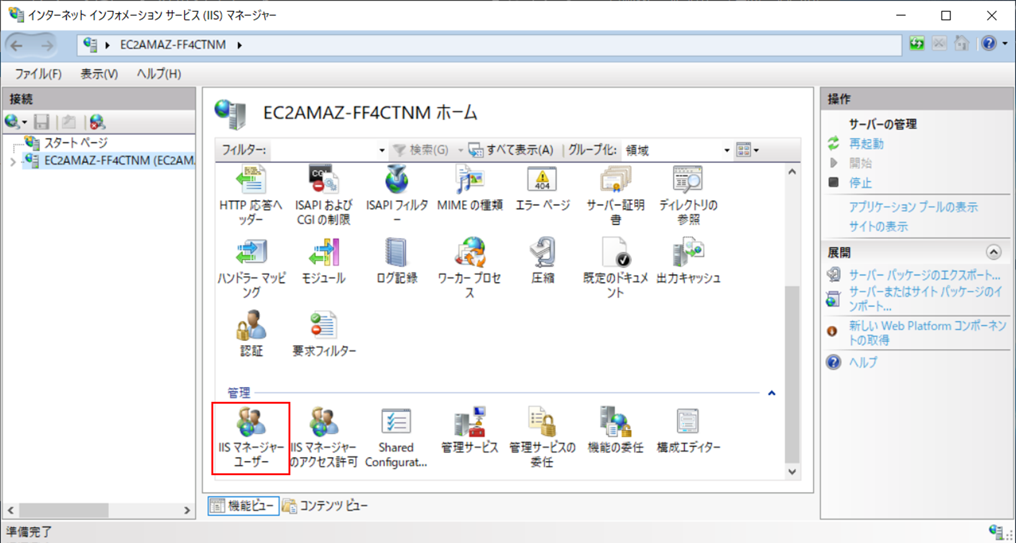The image size is (1016, 543).
Task: Open the ログ記録 feature
Action: [397, 262]
